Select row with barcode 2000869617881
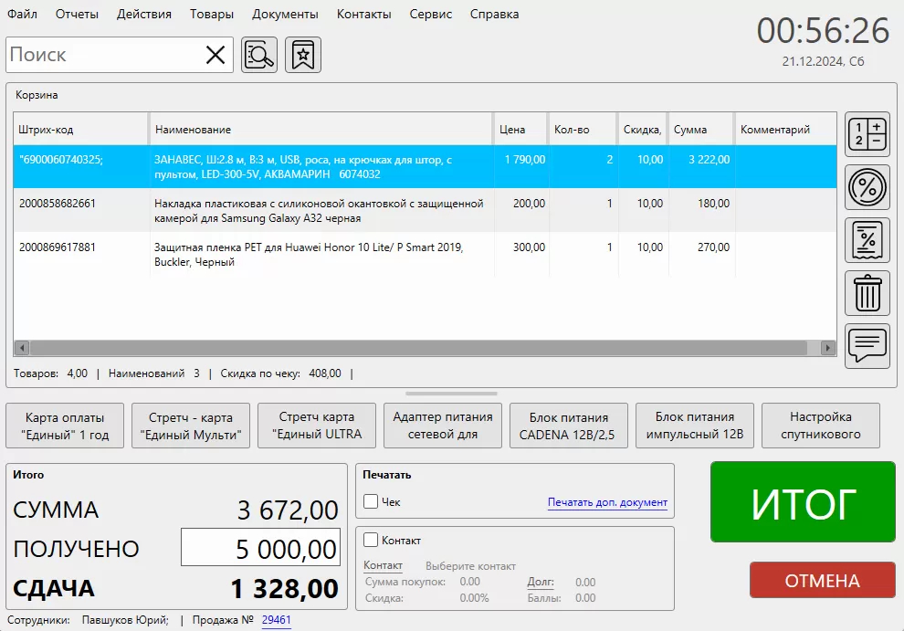This screenshot has width=904, height=631. [425, 255]
